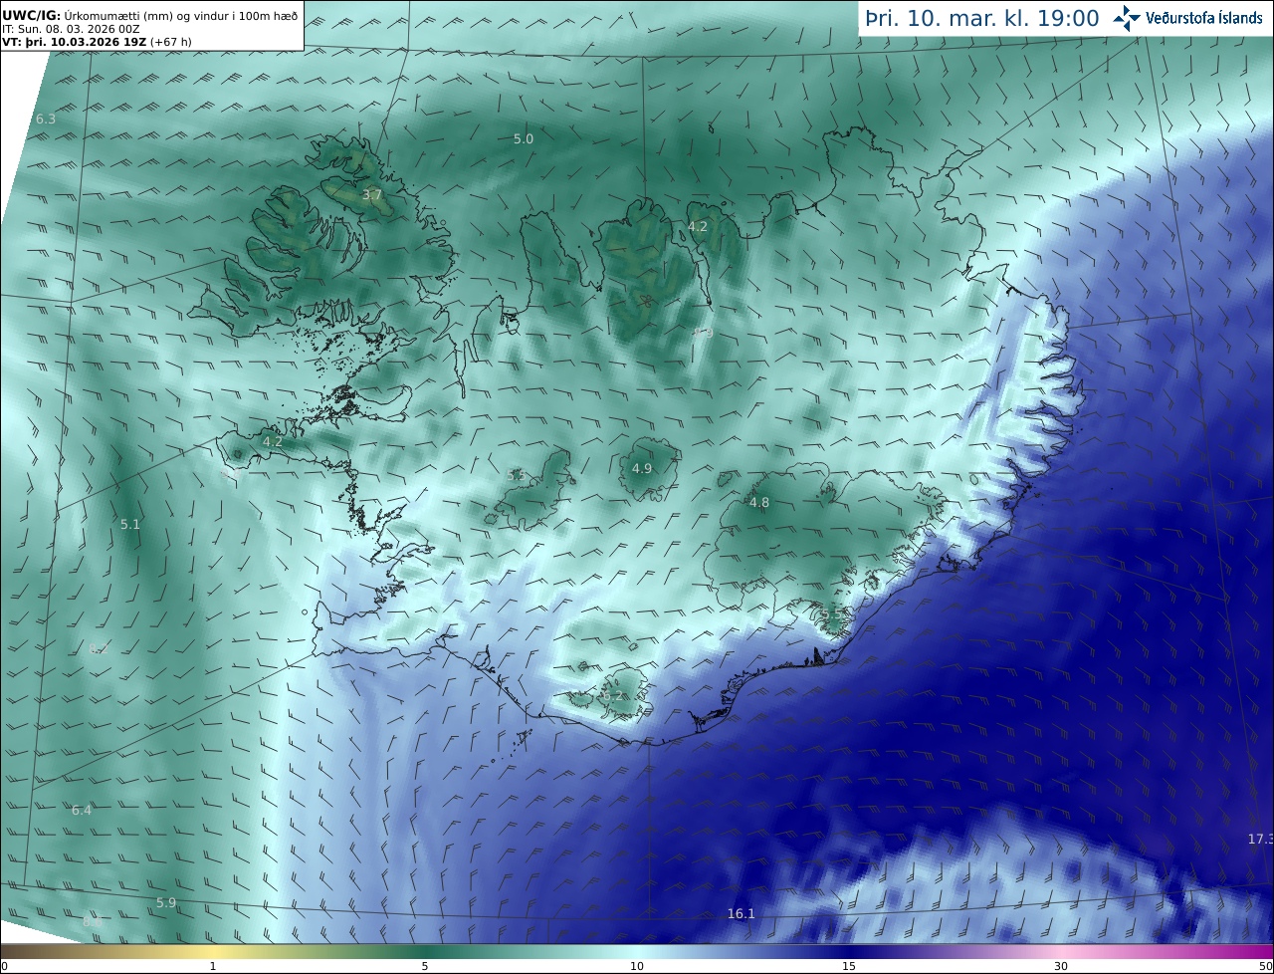Click the VT: þri. 10.03.2026 19Z line
The image size is (1274, 974).
click(x=97, y=43)
